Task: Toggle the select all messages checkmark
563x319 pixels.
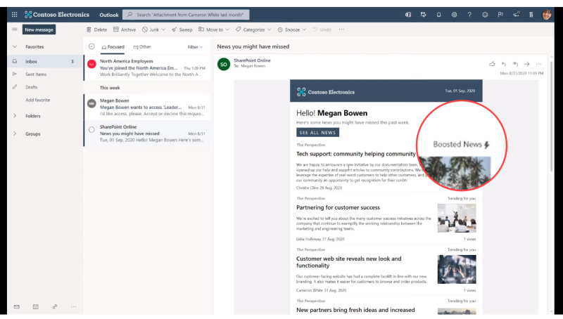Action: coord(91,46)
